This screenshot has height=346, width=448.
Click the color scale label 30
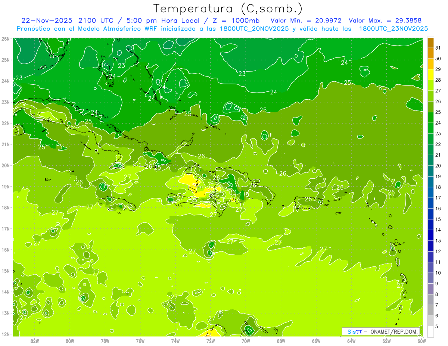tap(438, 59)
